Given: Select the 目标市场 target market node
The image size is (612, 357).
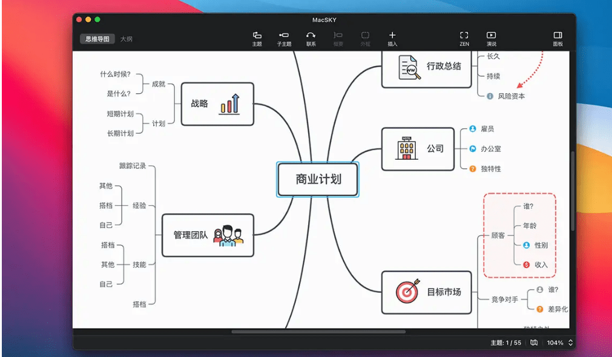Looking at the screenshot, I should (x=426, y=292).
